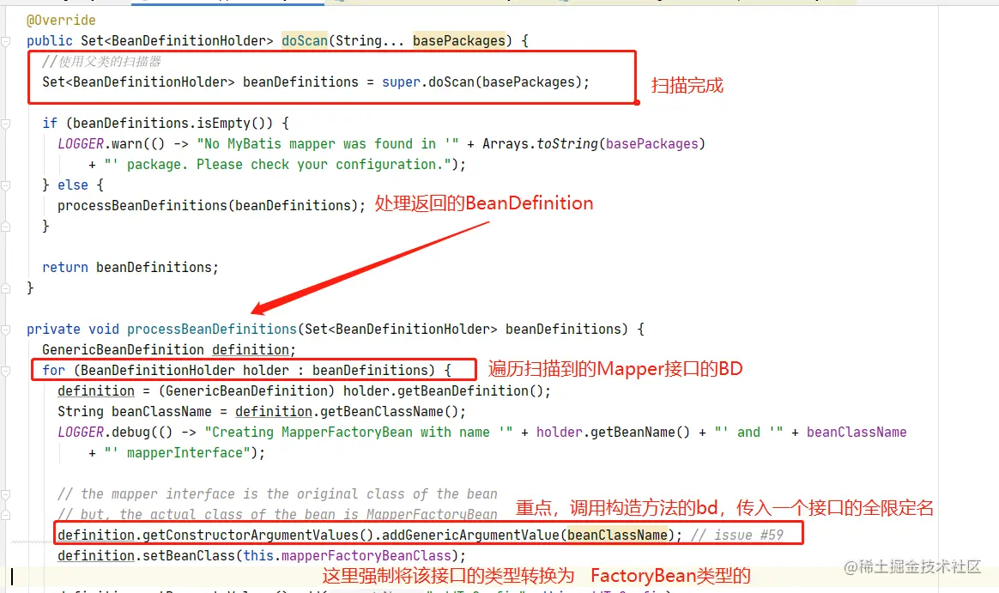999x593 pixels.
Task: Click the "mapperInterface" string literal
Action: point(177,453)
